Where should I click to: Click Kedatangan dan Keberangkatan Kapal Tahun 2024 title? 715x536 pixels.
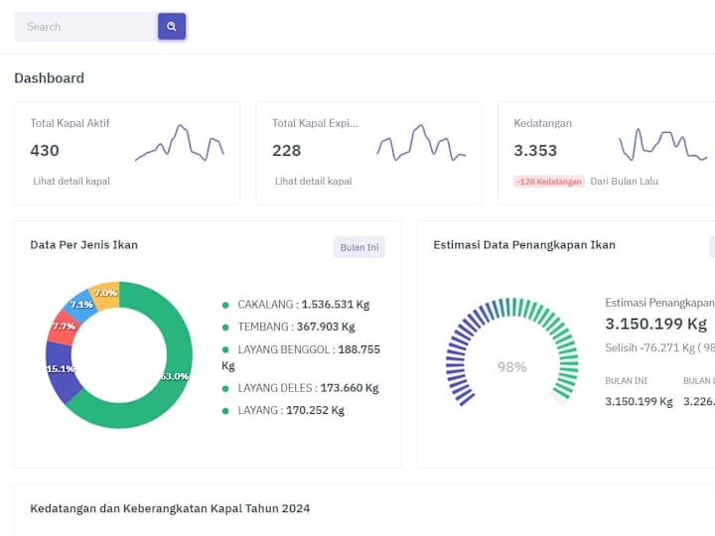pyautogui.click(x=170, y=508)
